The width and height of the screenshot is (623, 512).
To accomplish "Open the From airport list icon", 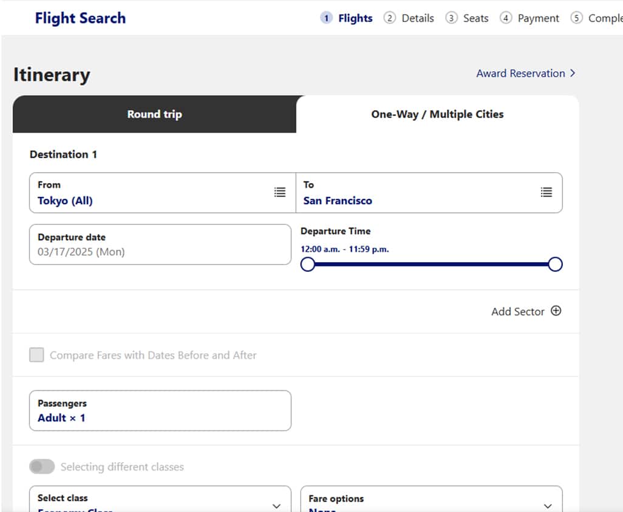I will 279,192.
